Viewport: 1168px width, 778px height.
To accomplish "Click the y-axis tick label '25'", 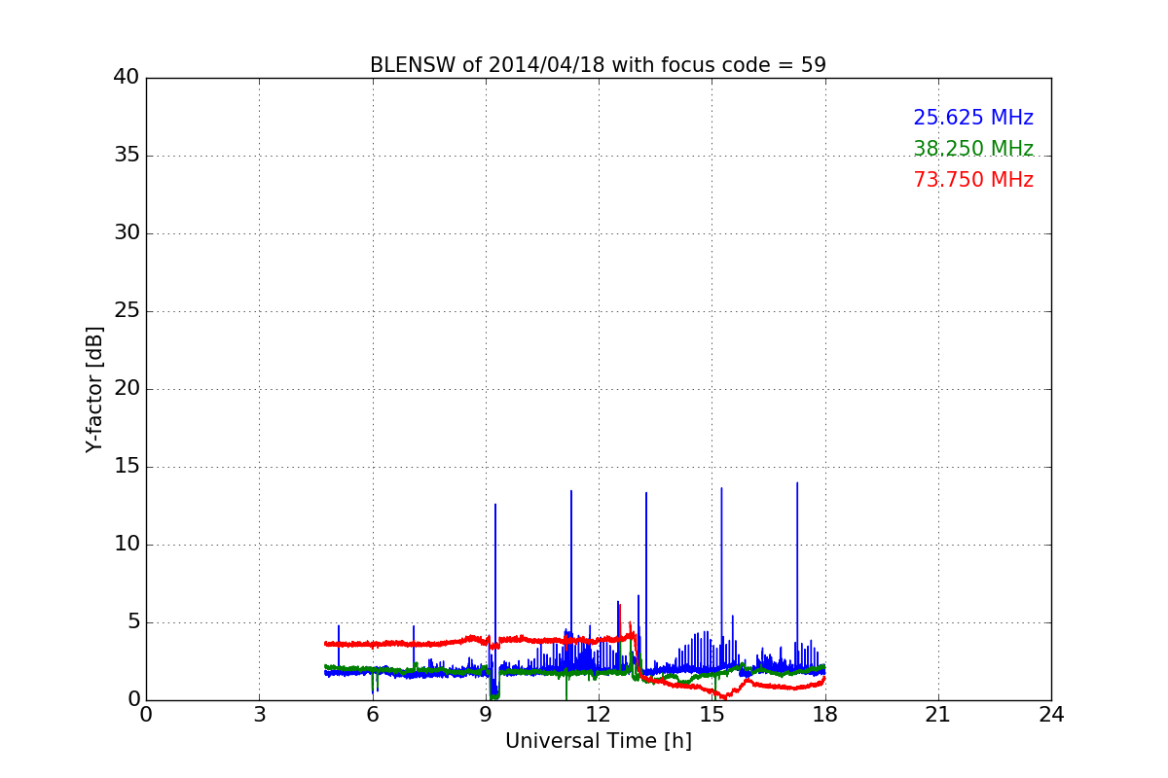I will pyautogui.click(x=127, y=311).
